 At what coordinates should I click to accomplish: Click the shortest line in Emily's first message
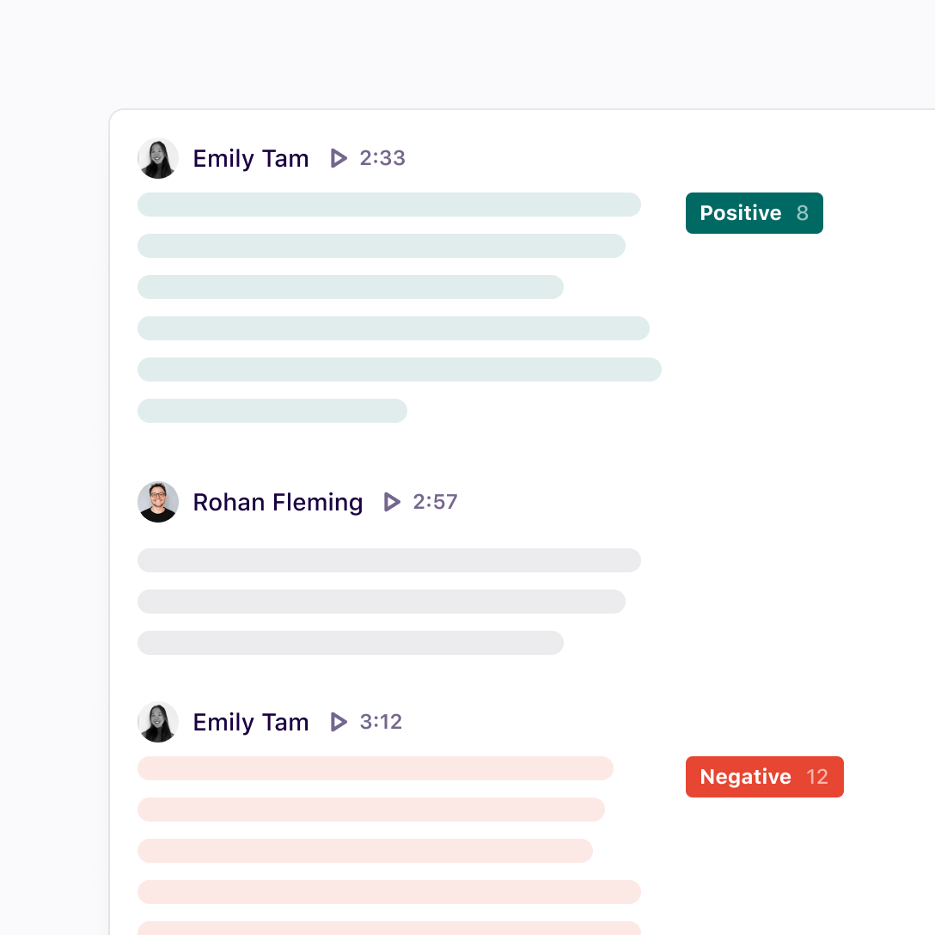272,411
